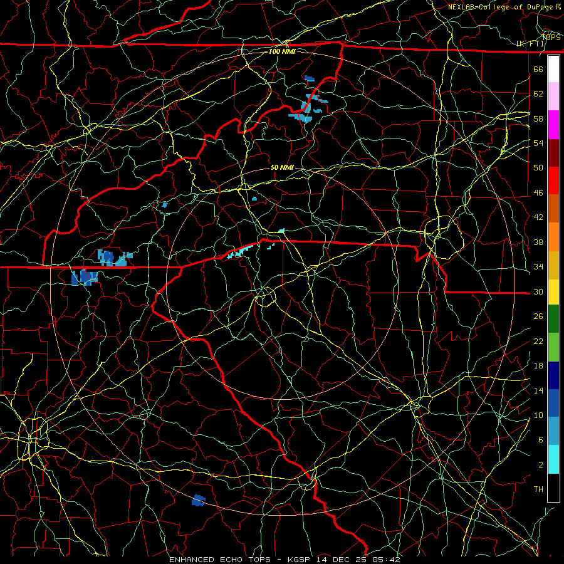Screen dimensions: 564x564
Task: Click the cyan swatch near the scale bottom
Action: click(553, 459)
